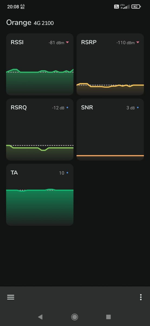This screenshot has height=326, width=150.
Task: Open the RSRP signal chart card
Action: tap(110, 64)
